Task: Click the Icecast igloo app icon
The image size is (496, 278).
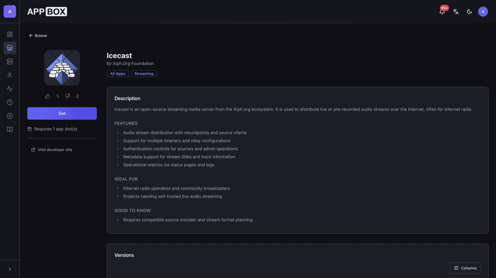Action: [62, 68]
